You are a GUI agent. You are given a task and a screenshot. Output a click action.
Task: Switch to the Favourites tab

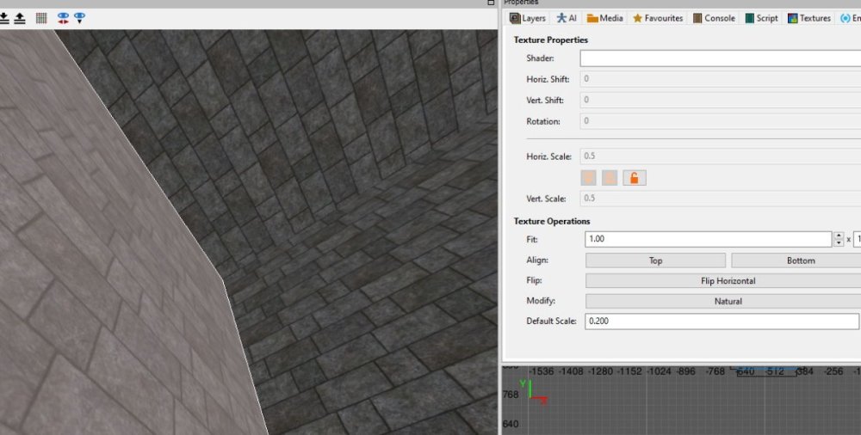(657, 18)
